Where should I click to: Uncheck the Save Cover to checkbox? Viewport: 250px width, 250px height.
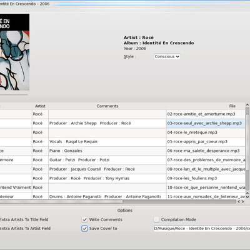pyautogui.click(x=84, y=229)
